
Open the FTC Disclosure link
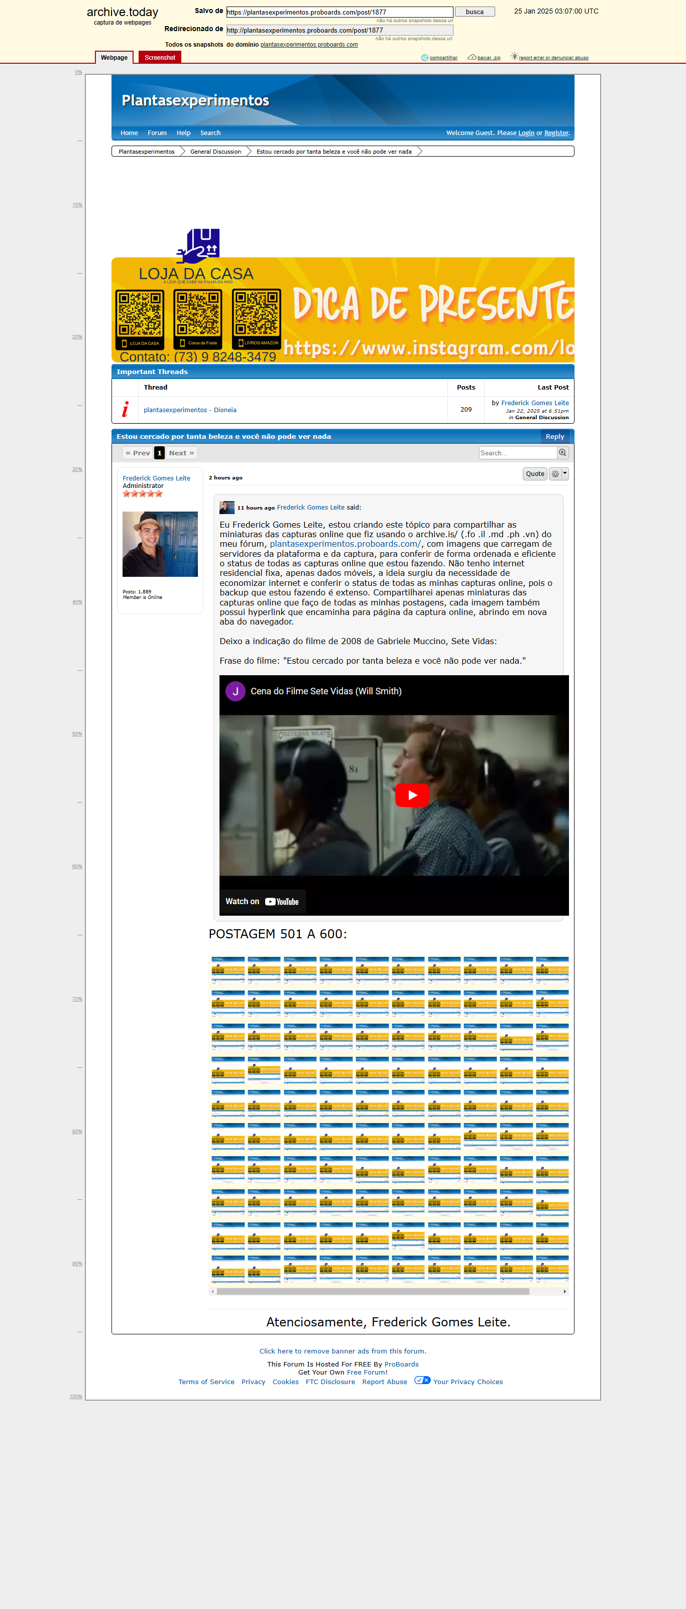pyautogui.click(x=330, y=1382)
